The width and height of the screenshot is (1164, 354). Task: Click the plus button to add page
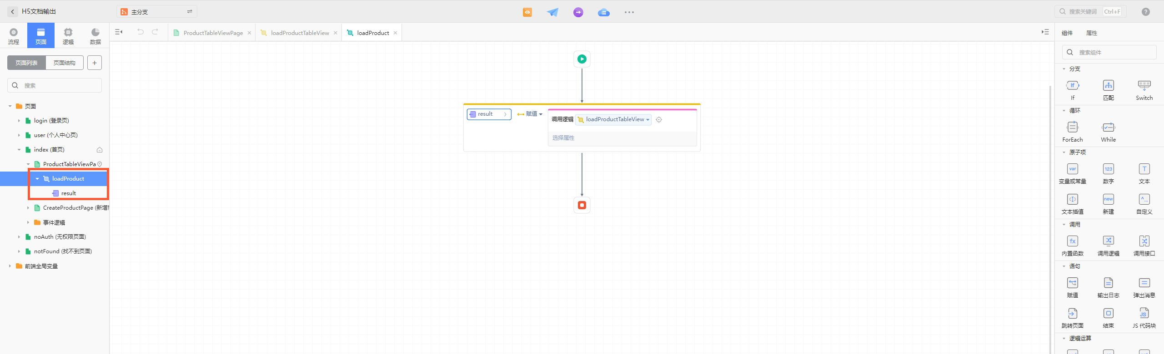click(95, 63)
